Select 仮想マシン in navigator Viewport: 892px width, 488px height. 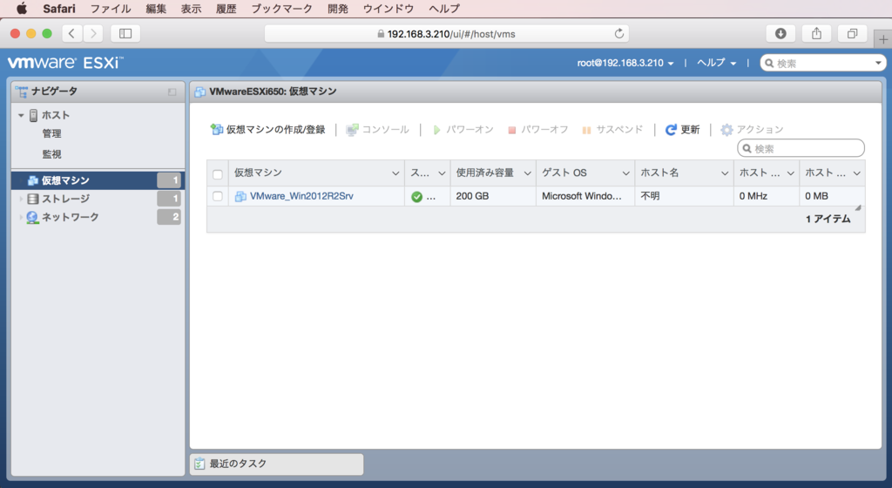98,180
